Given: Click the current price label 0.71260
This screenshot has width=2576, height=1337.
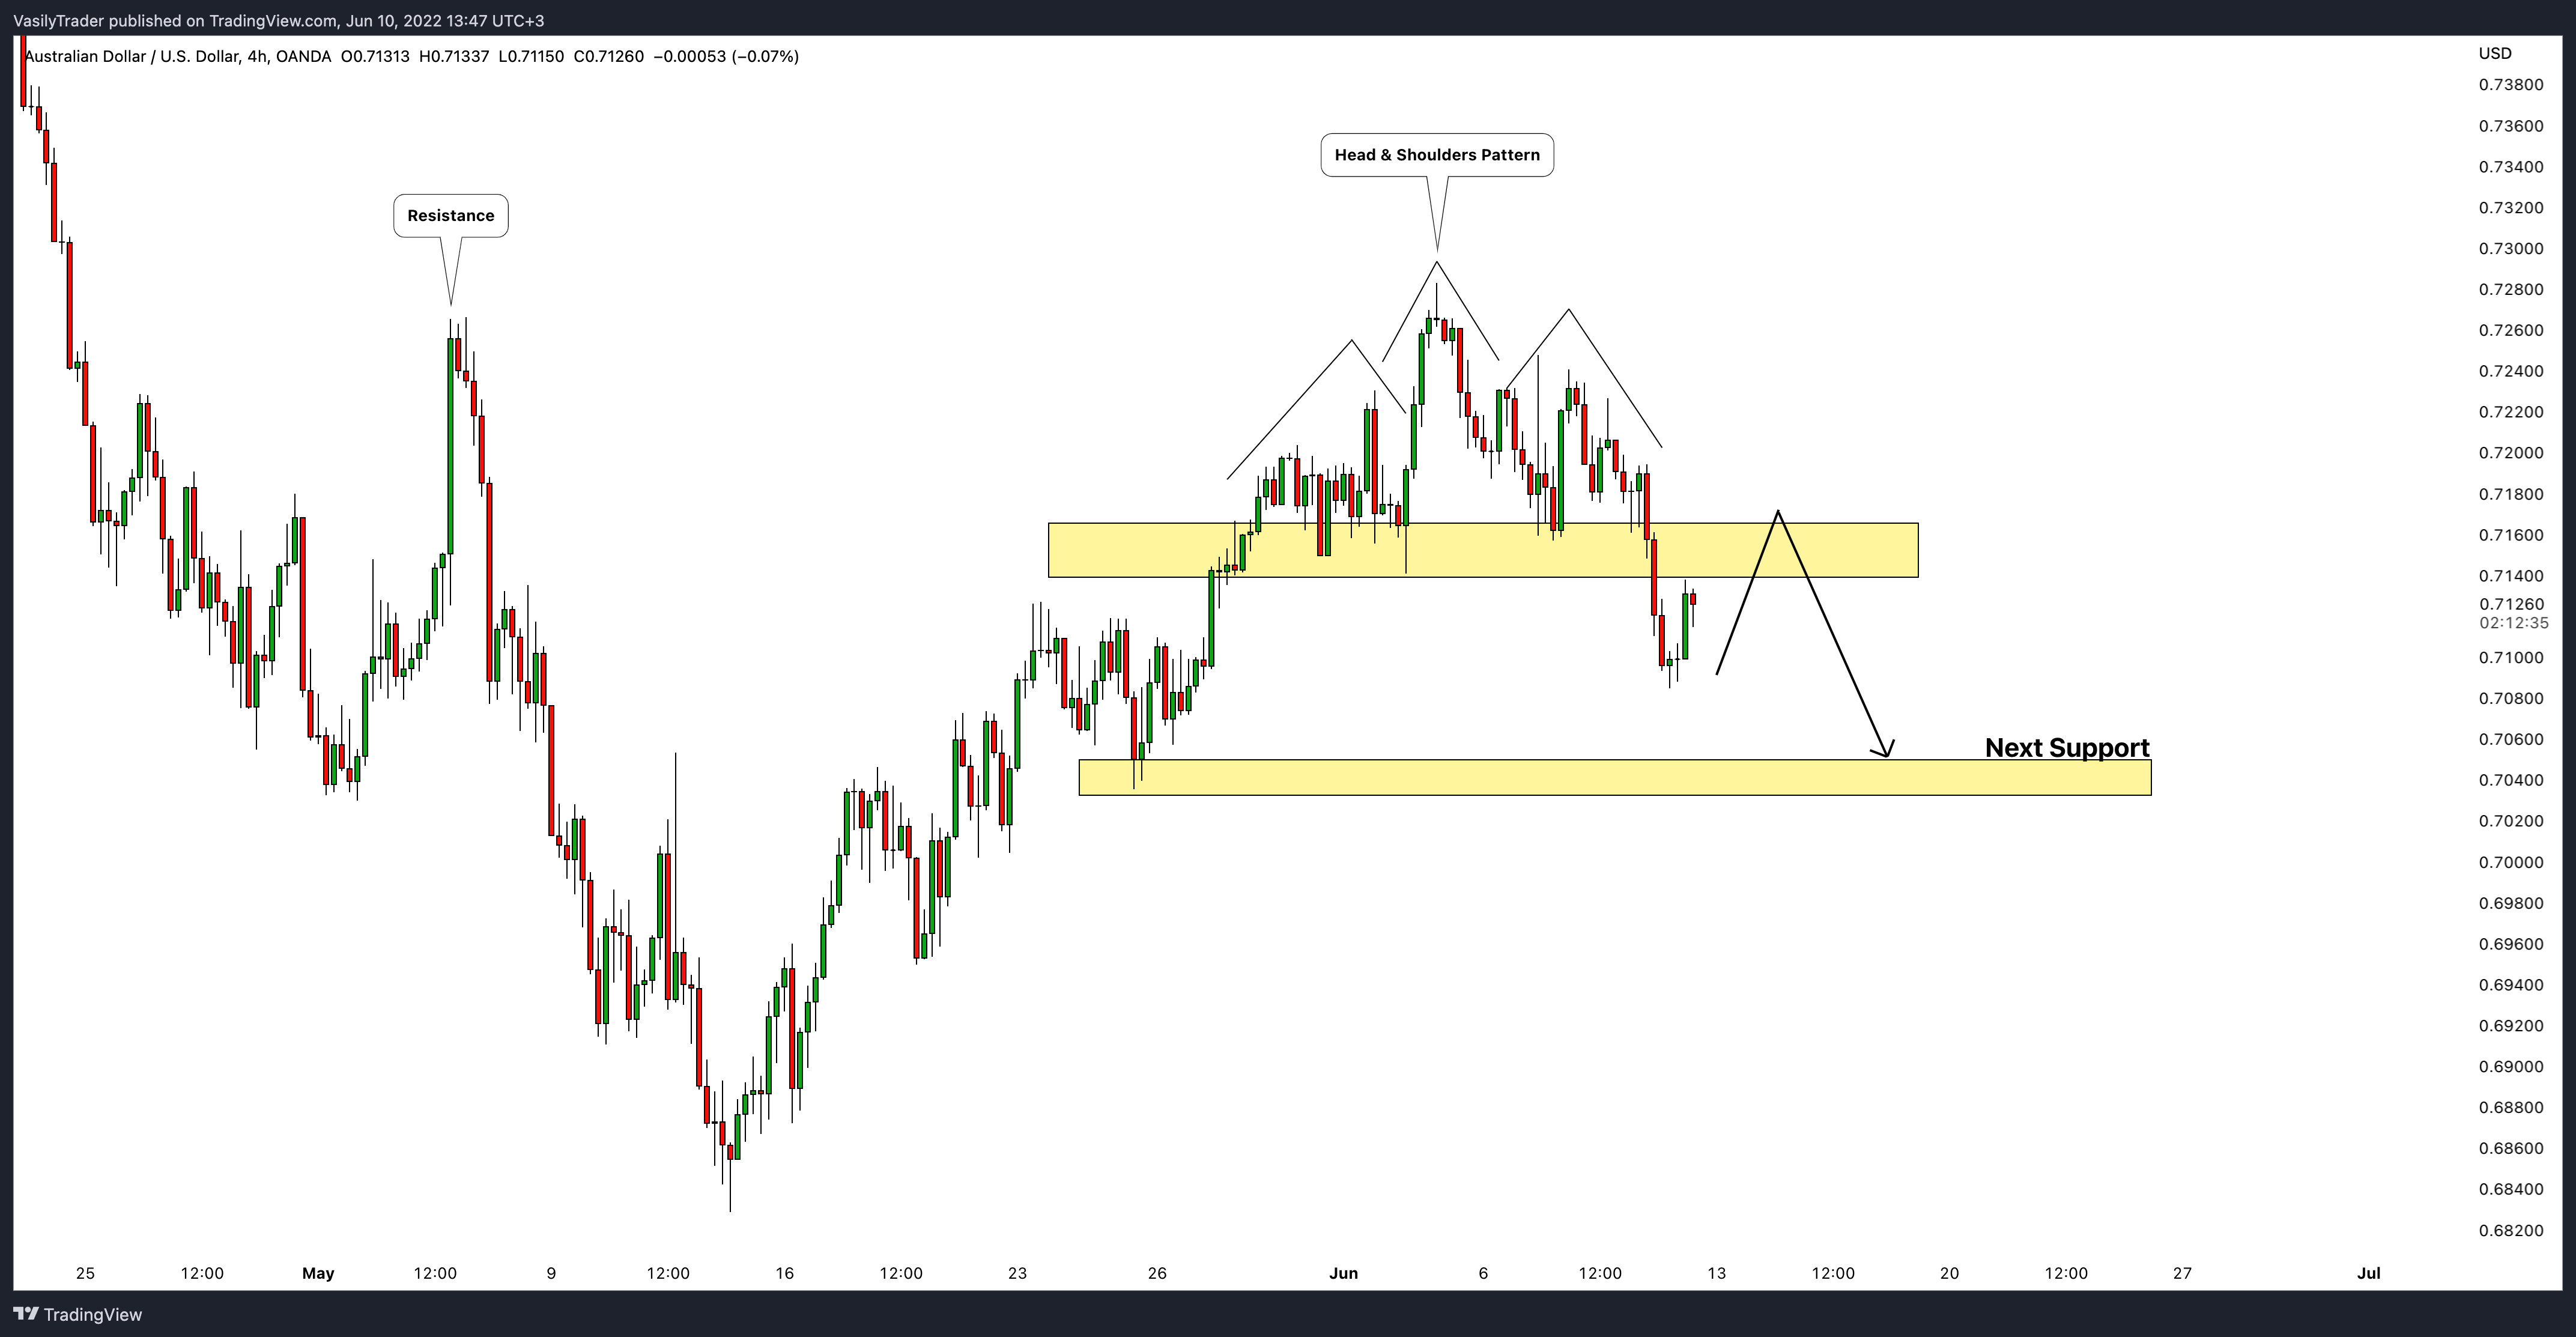Looking at the screenshot, I should 2511,604.
